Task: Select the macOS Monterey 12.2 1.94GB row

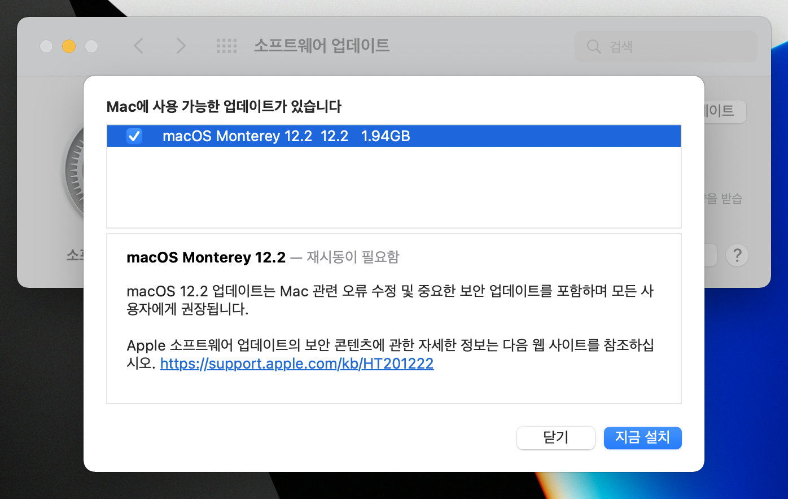Action: click(x=394, y=136)
